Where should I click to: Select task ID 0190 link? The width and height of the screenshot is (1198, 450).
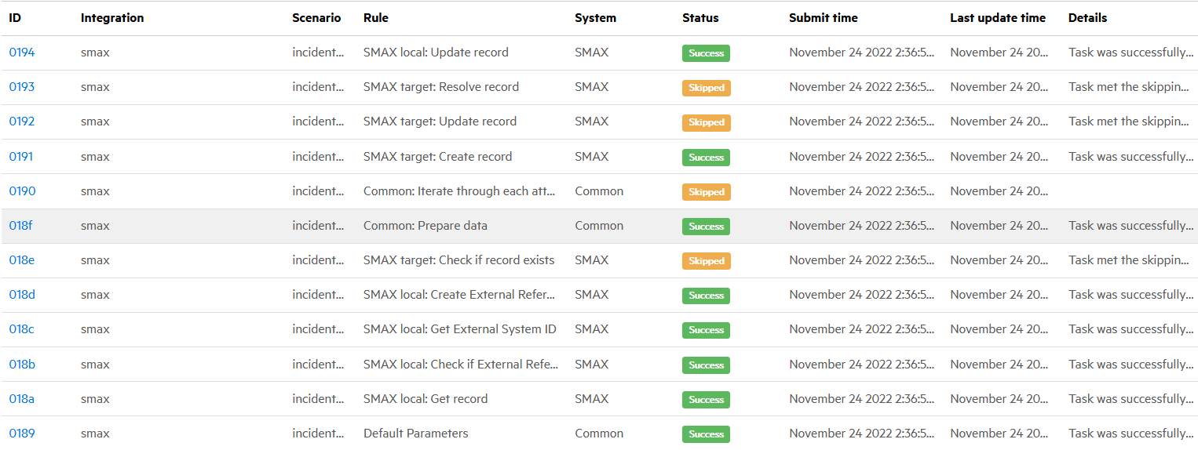click(22, 191)
